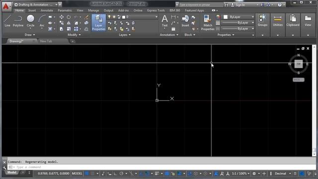Click the Stretch tool icon
The width and height of the screenshot is (318, 179).
[62, 29]
